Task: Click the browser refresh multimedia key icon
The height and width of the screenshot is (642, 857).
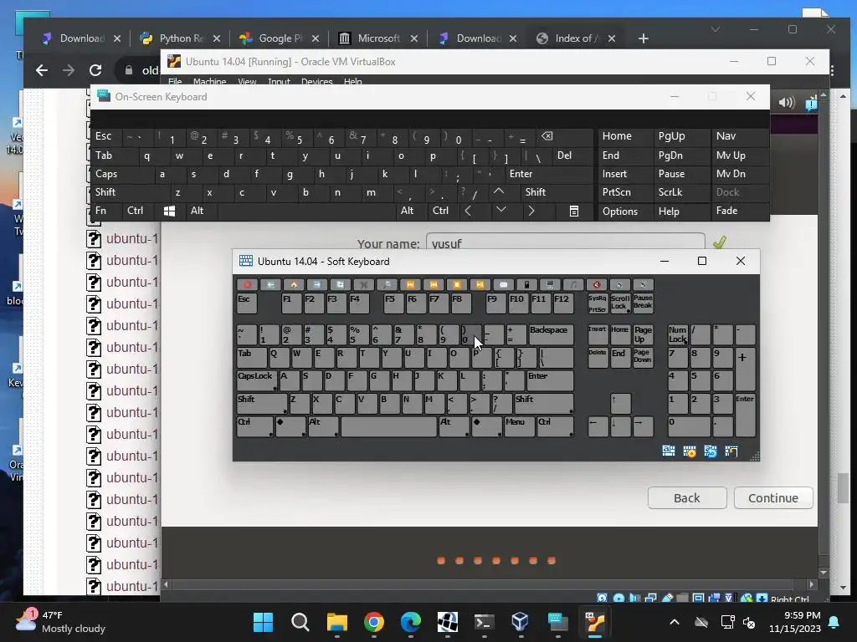Action: (340, 284)
